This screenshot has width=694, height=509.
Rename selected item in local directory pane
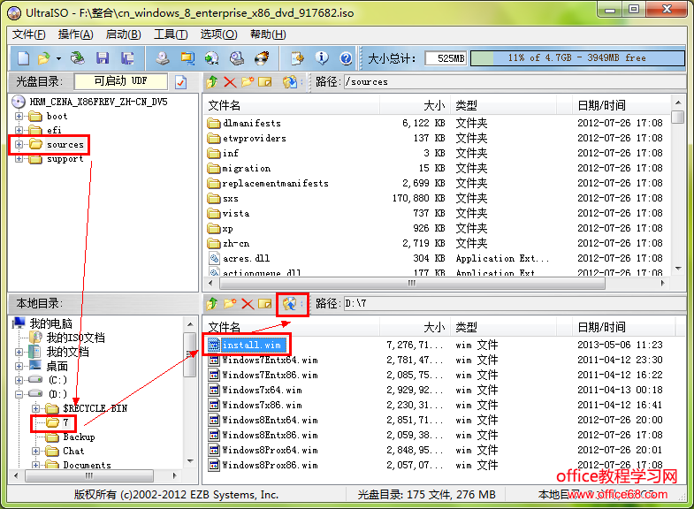click(x=264, y=304)
